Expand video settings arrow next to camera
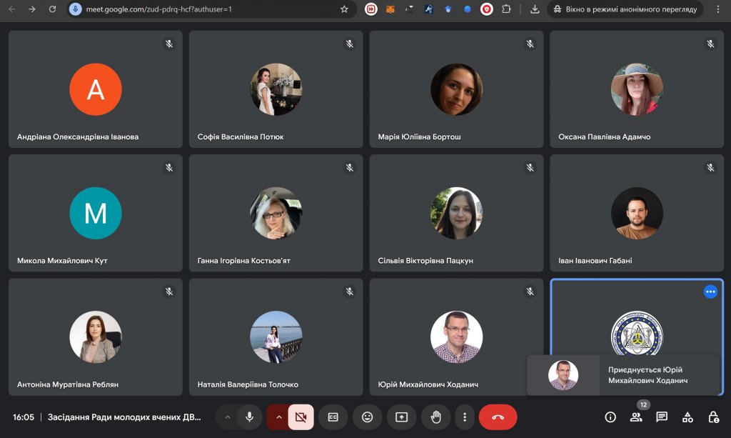This screenshot has width=731, height=438. 278,417
